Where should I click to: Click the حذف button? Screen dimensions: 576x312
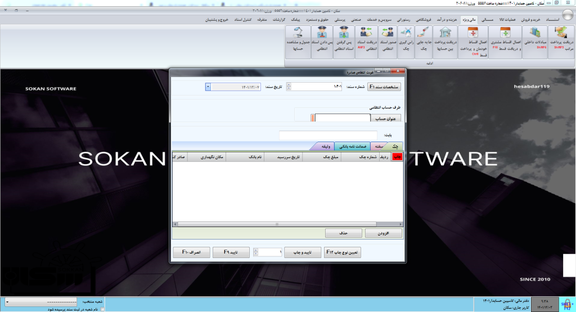tap(344, 233)
